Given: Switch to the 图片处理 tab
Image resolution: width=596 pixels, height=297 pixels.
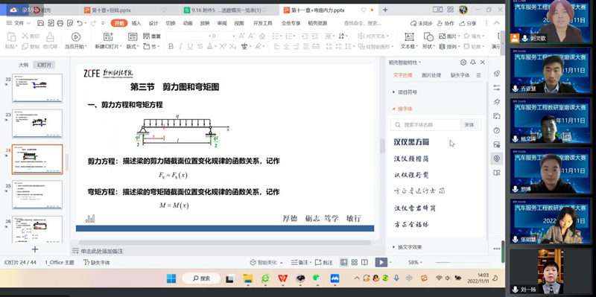Looking at the screenshot, I should point(431,75).
